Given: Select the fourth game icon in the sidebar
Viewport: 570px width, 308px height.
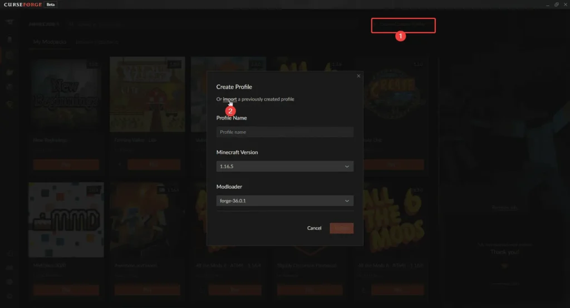Looking at the screenshot, I should pyautogui.click(x=10, y=87).
